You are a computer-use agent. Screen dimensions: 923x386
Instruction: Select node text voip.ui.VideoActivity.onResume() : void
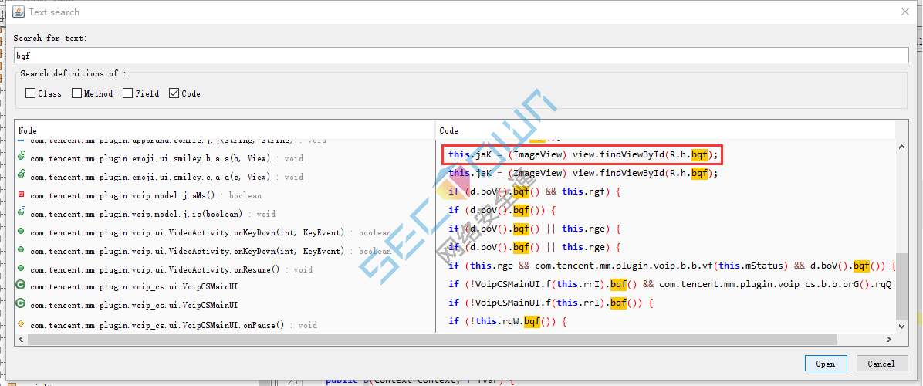coord(171,269)
